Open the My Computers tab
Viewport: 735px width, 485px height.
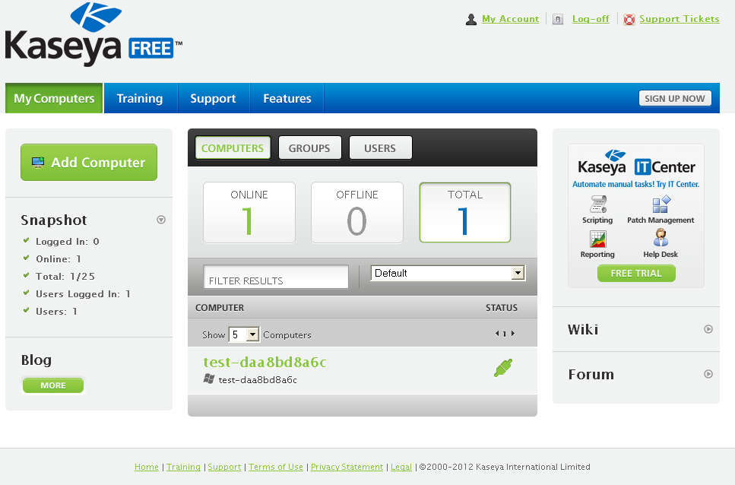click(54, 98)
